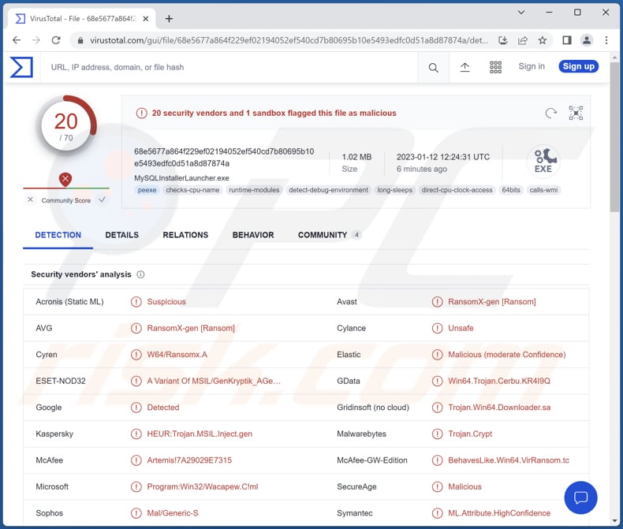The image size is (623, 529).
Task: Select the VirusTotal browser tab
Action: [x=81, y=19]
